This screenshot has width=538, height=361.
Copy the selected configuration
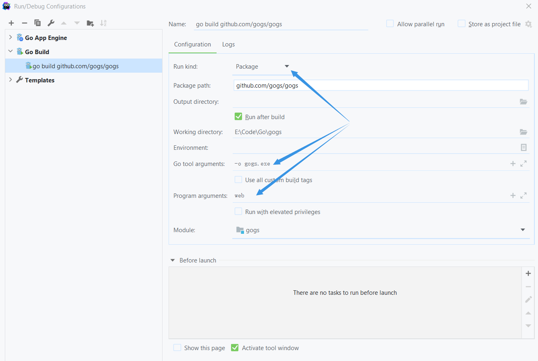[x=38, y=23]
